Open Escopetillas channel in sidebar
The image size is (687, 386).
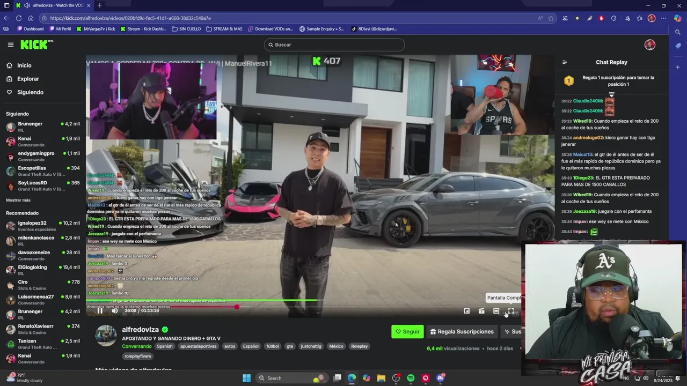tap(43, 171)
